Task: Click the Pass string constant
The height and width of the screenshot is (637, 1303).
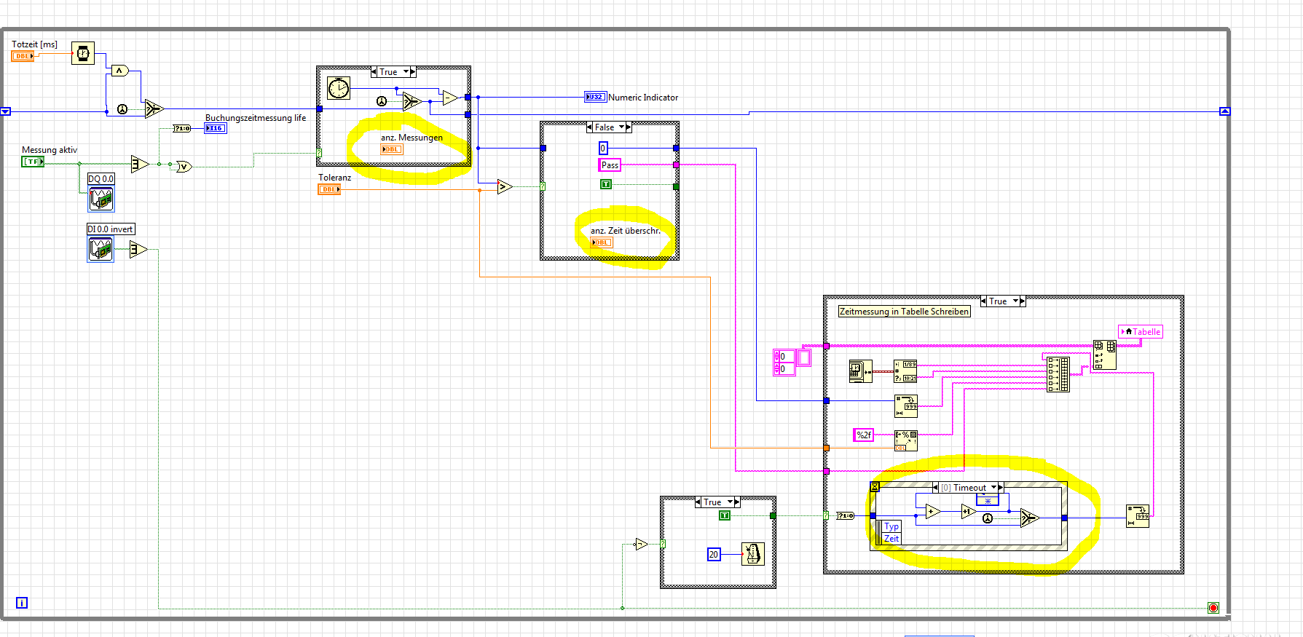Action: pos(610,165)
